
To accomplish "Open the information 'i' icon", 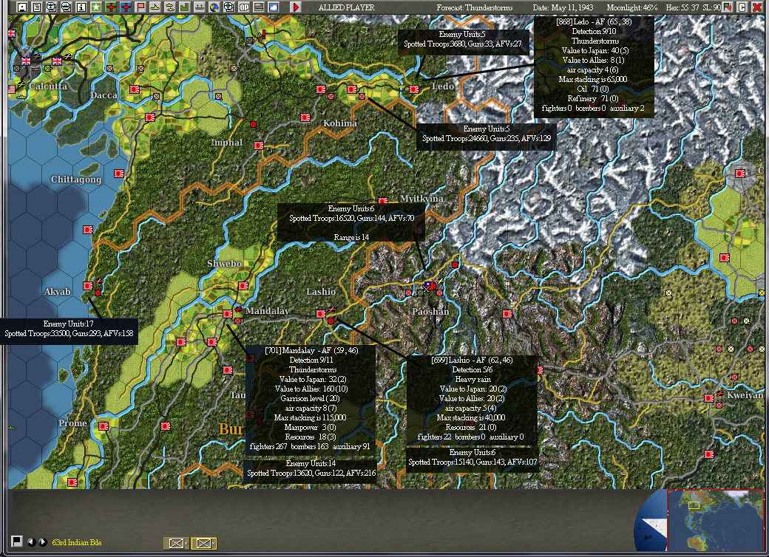I will click(81, 7).
